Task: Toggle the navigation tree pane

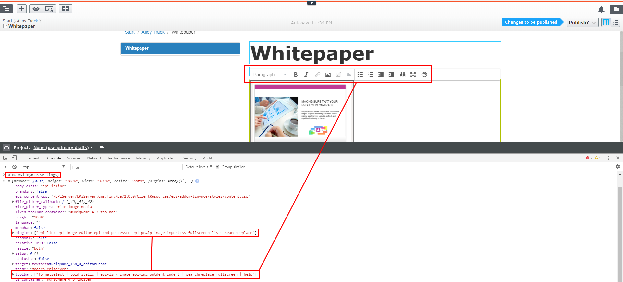Action: pyautogui.click(x=6, y=9)
